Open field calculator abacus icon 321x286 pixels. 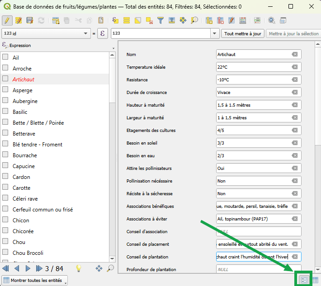click(x=243, y=20)
